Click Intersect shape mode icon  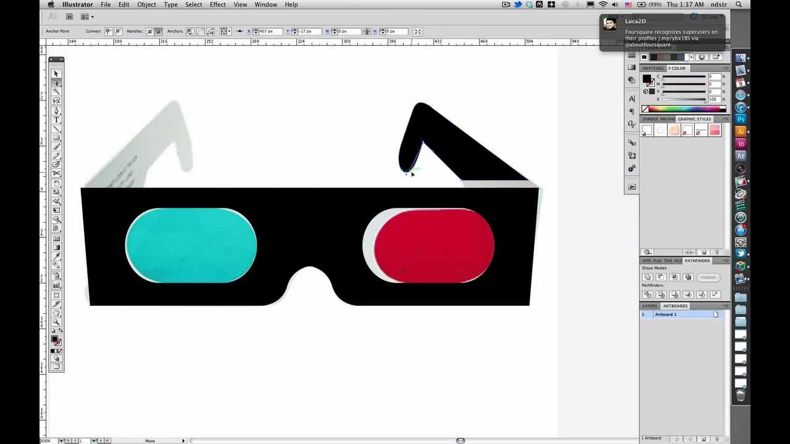click(x=675, y=277)
